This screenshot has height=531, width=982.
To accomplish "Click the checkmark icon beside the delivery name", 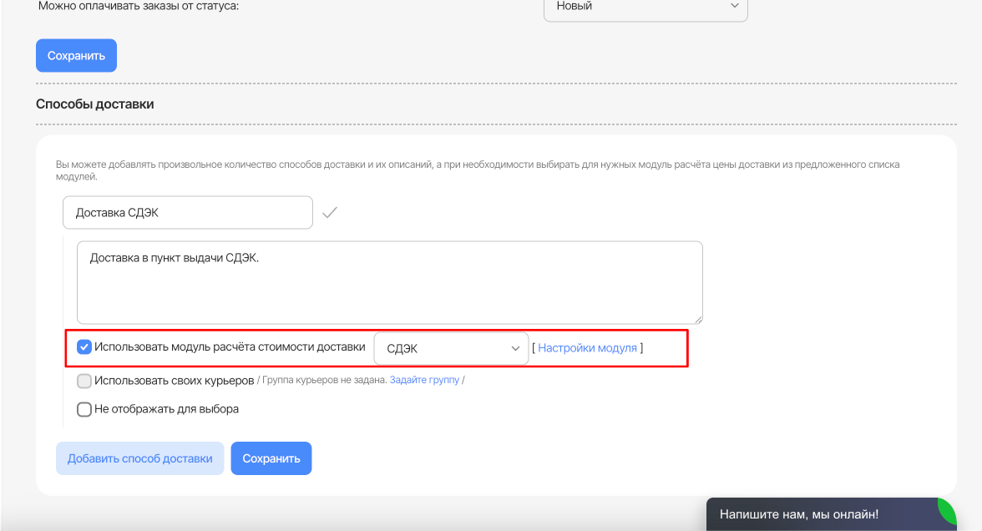I will pyautogui.click(x=330, y=213).
